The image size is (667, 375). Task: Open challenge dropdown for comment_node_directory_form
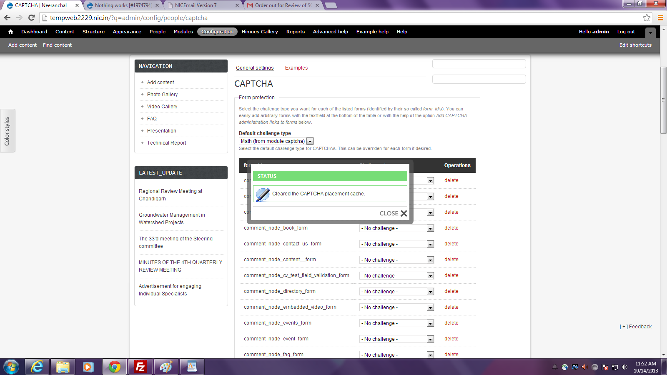coord(396,292)
